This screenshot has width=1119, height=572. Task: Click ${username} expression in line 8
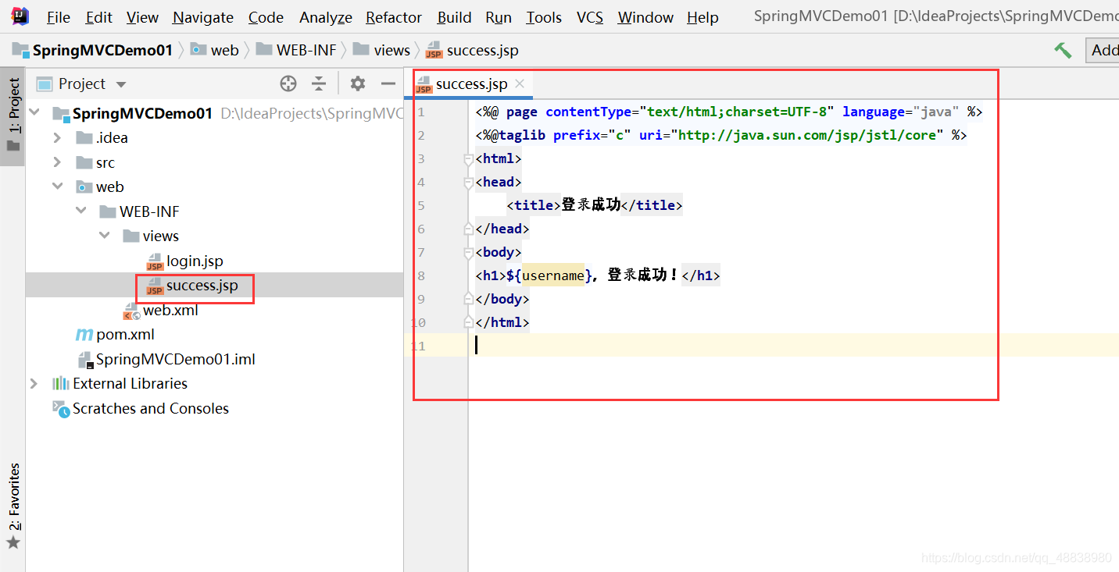tap(549, 275)
